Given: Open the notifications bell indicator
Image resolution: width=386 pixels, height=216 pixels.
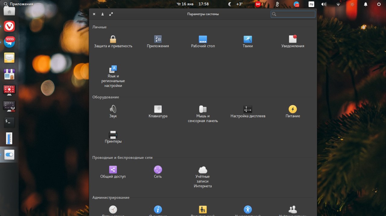Looking at the screenshot, I should [x=365, y=4].
